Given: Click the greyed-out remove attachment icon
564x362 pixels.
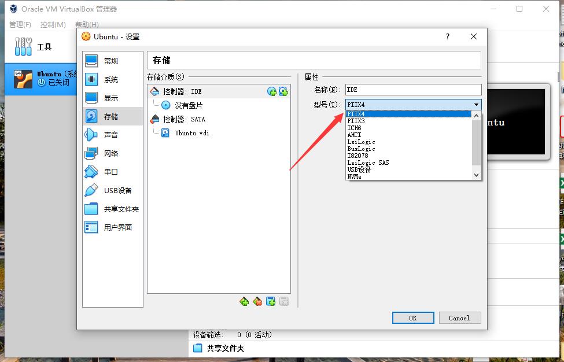Looking at the screenshot, I should coord(284,302).
